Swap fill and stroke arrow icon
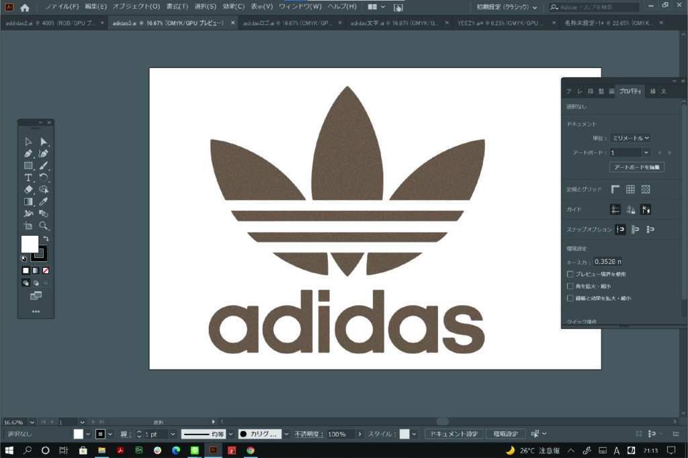 tap(46, 238)
